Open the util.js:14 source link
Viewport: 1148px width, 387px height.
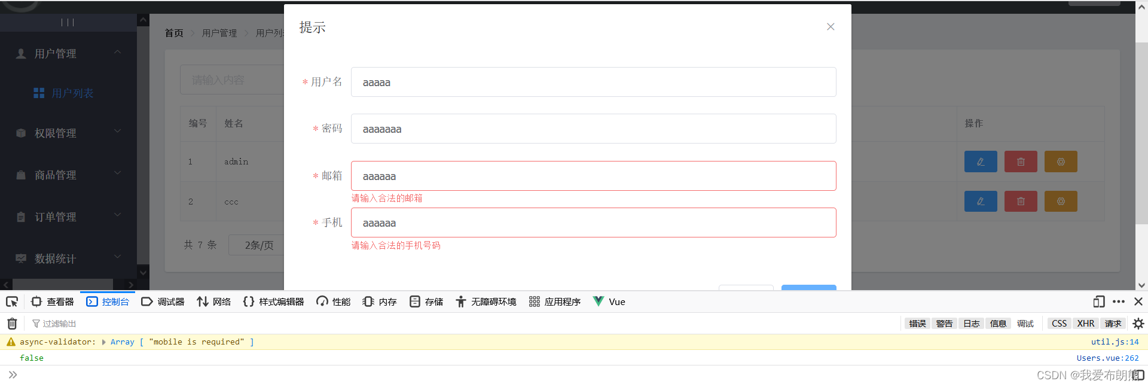click(x=1115, y=342)
